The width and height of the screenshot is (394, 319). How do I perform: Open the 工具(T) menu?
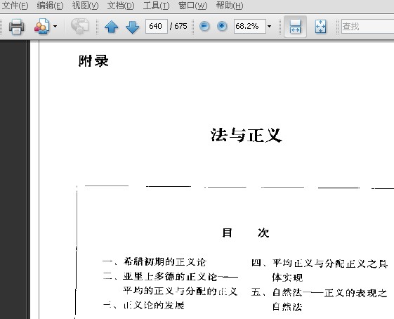tap(156, 6)
